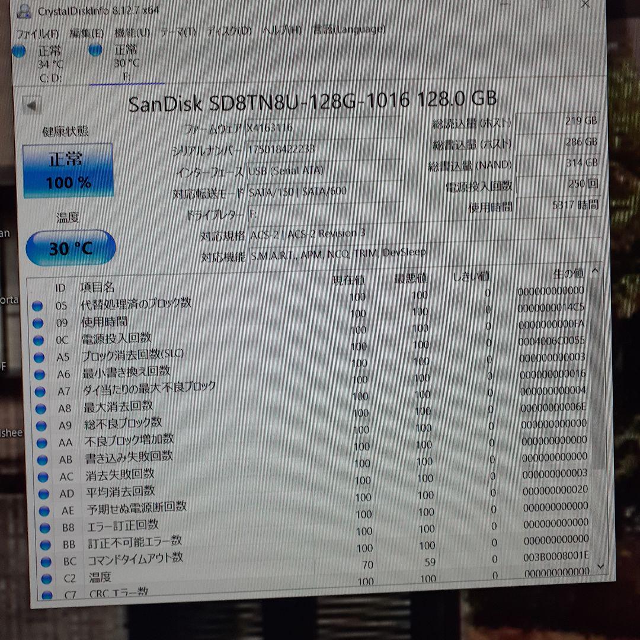Open the 機能(U) menu
Image resolution: width=640 pixels, height=640 pixels.
(x=132, y=32)
